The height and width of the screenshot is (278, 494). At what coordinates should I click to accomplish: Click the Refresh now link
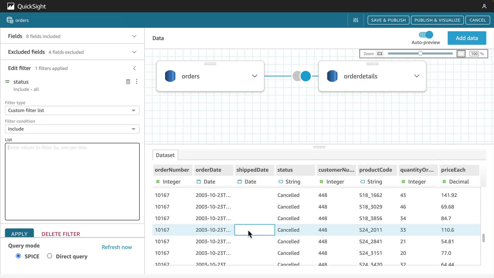[x=117, y=247]
